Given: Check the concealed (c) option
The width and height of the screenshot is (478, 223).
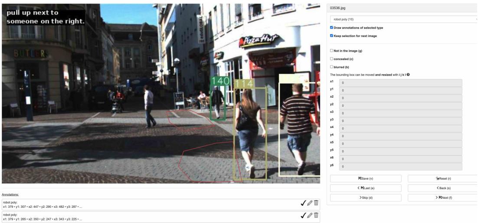Looking at the screenshot, I should pyautogui.click(x=332, y=59).
